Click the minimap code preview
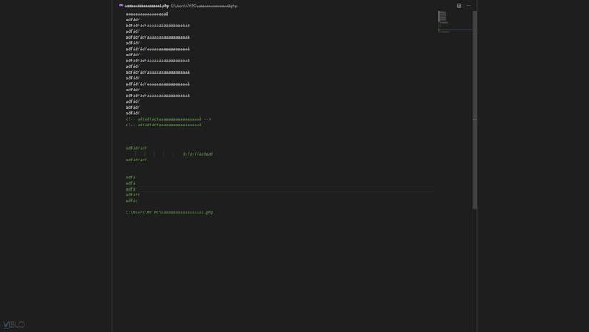 (x=454, y=22)
